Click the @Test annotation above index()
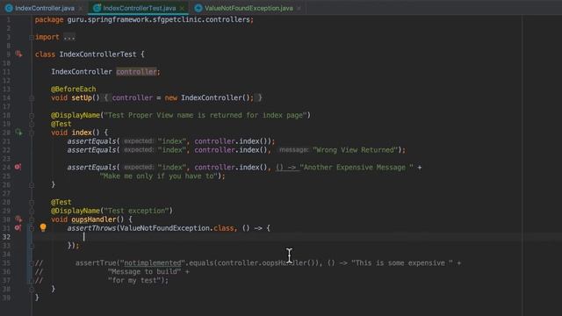 pos(61,124)
